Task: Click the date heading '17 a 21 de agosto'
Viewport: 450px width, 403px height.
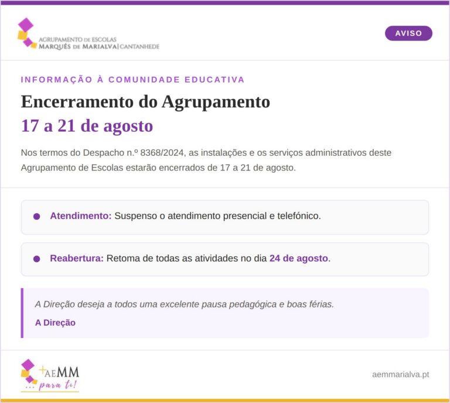Action: coord(87,125)
